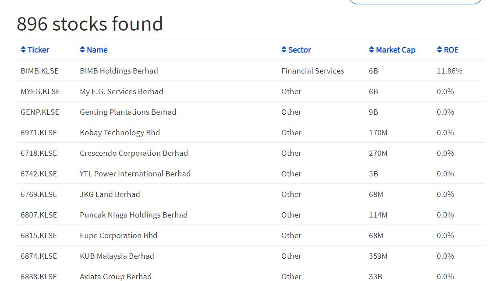Select Genting Plantations Berhad in the list
This screenshot has height=281, width=499.
click(x=128, y=112)
